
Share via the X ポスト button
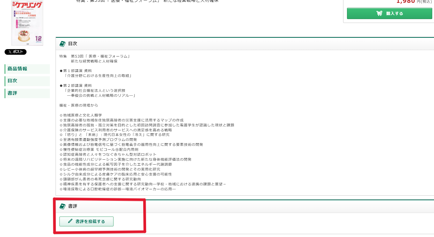[16, 52]
